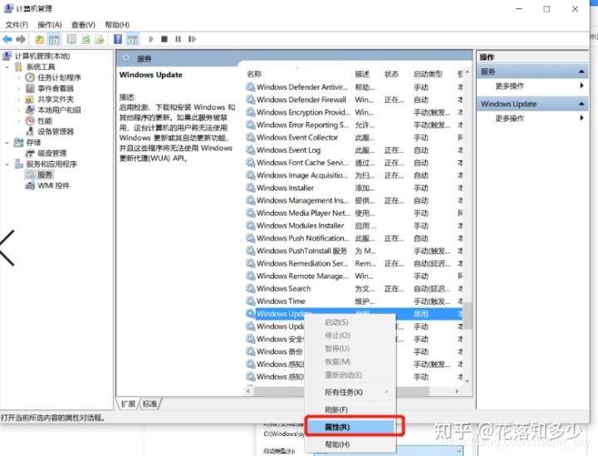
Task: Expand the 任务计划程序 tree node
Action: [x=18, y=78]
